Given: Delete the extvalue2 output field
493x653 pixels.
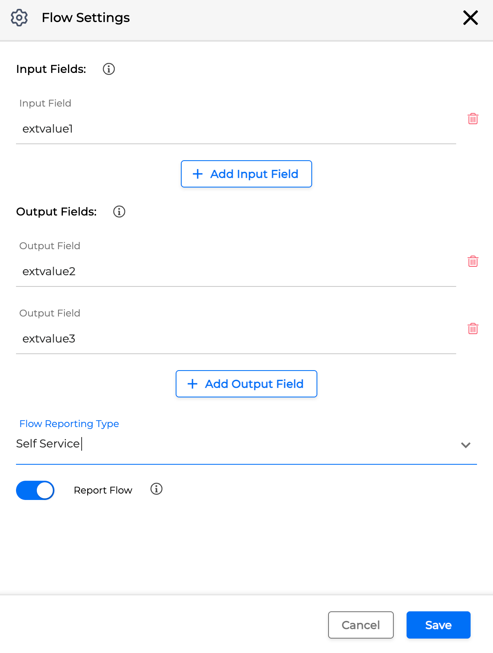Looking at the screenshot, I should click(473, 261).
